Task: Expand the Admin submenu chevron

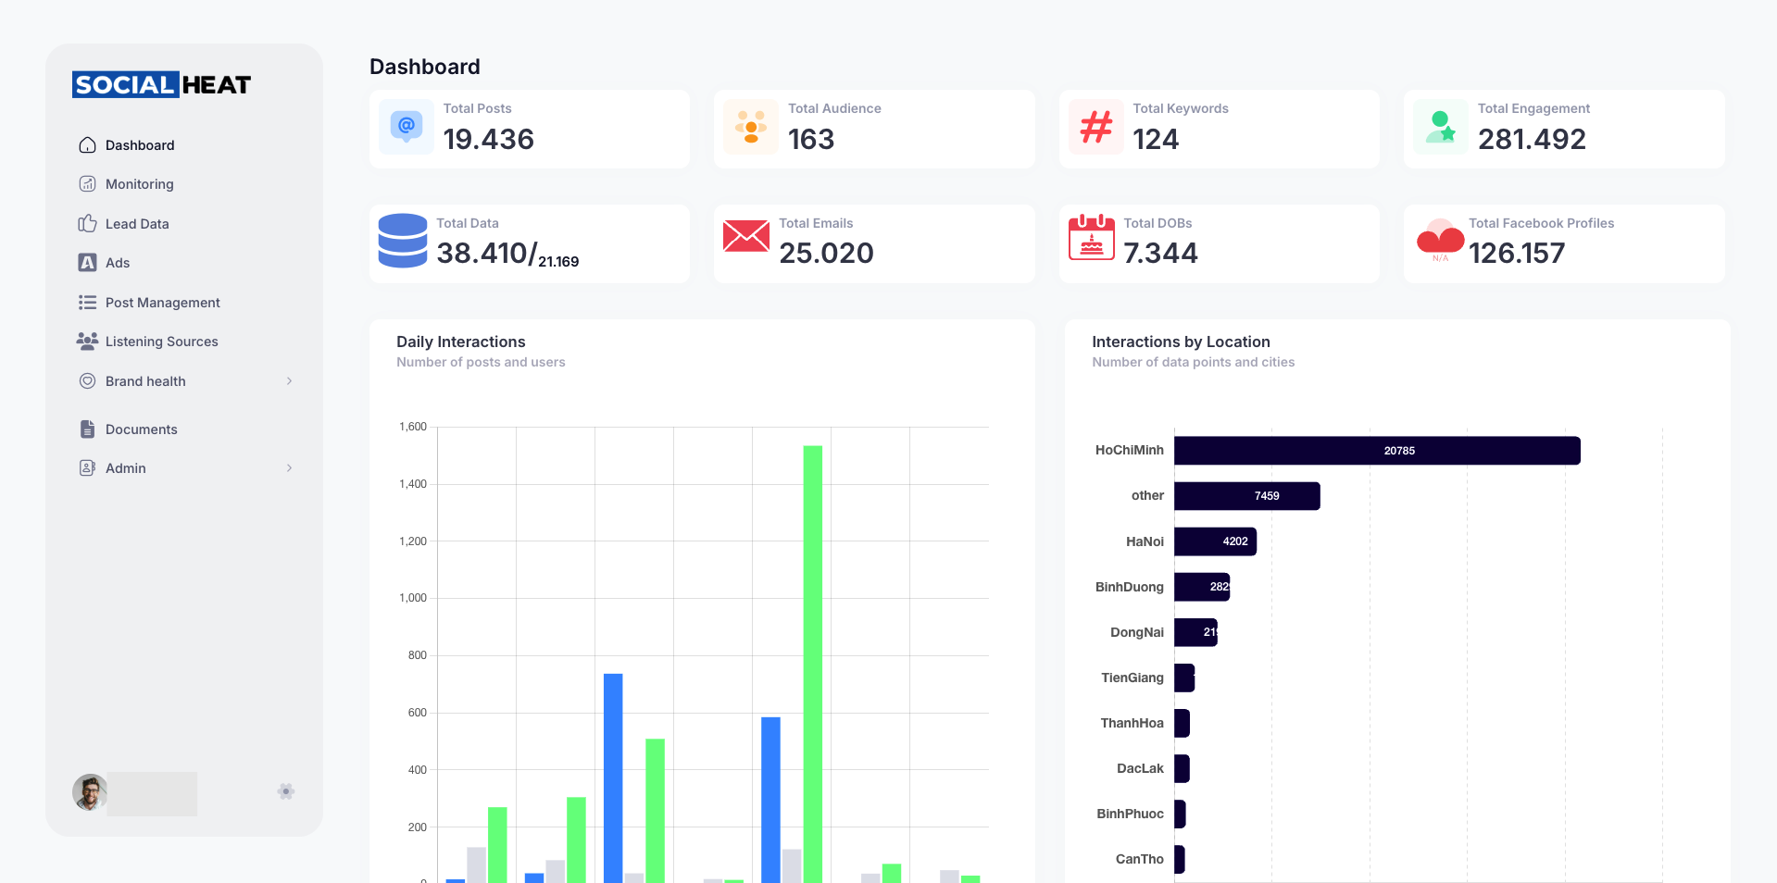Action: (289, 468)
